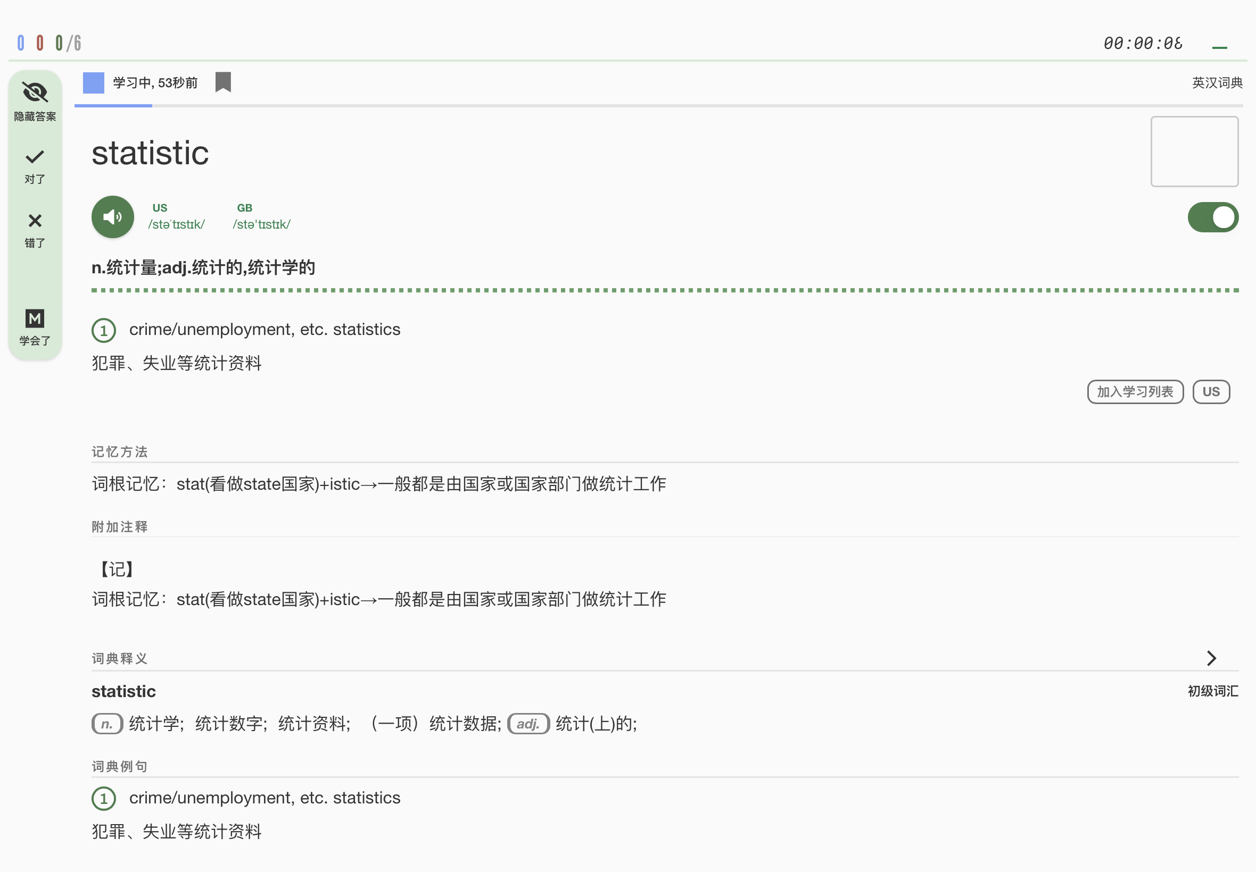Click the 词典例句 section header
The width and height of the screenshot is (1256, 872).
119,766
